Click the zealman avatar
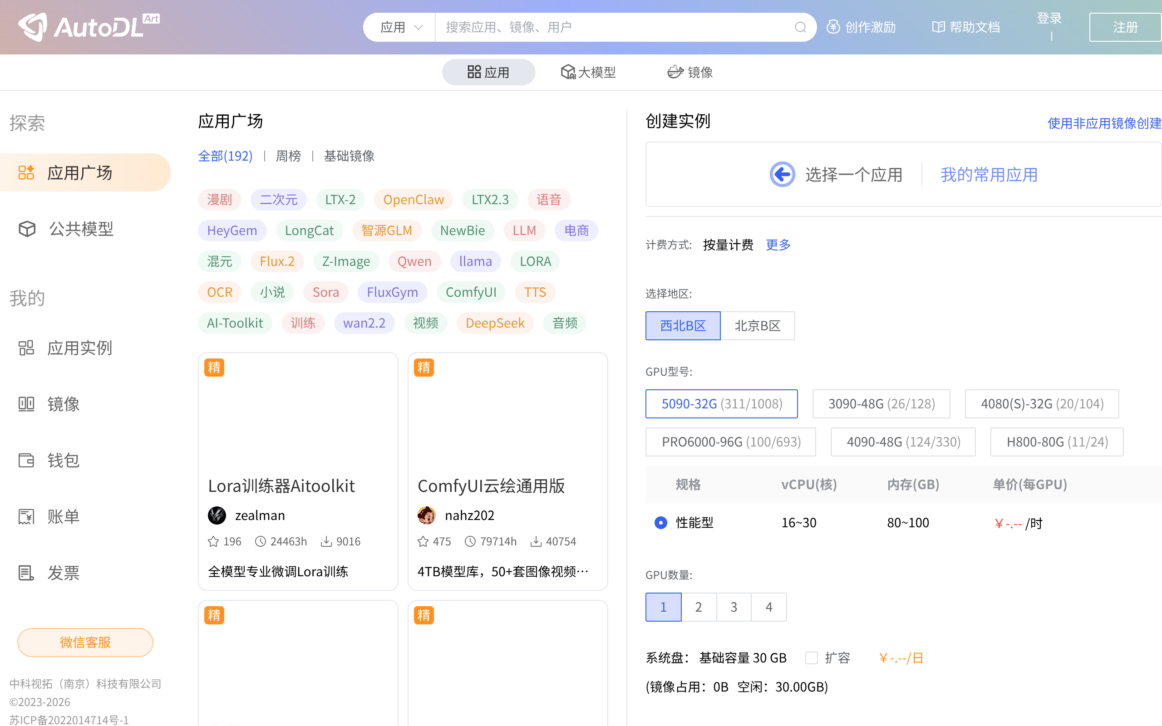This screenshot has width=1162, height=726. [x=217, y=515]
